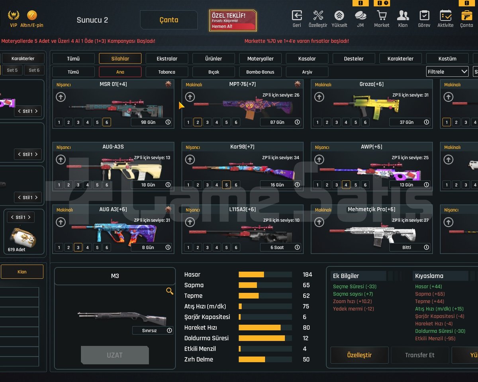Click the Hareket Hızı stat bar
Image resolution: width=478 pixels, height=382 pixels.
pyautogui.click(x=265, y=327)
